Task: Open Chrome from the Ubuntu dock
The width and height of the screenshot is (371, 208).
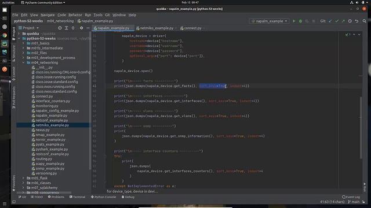Action: 5,35
